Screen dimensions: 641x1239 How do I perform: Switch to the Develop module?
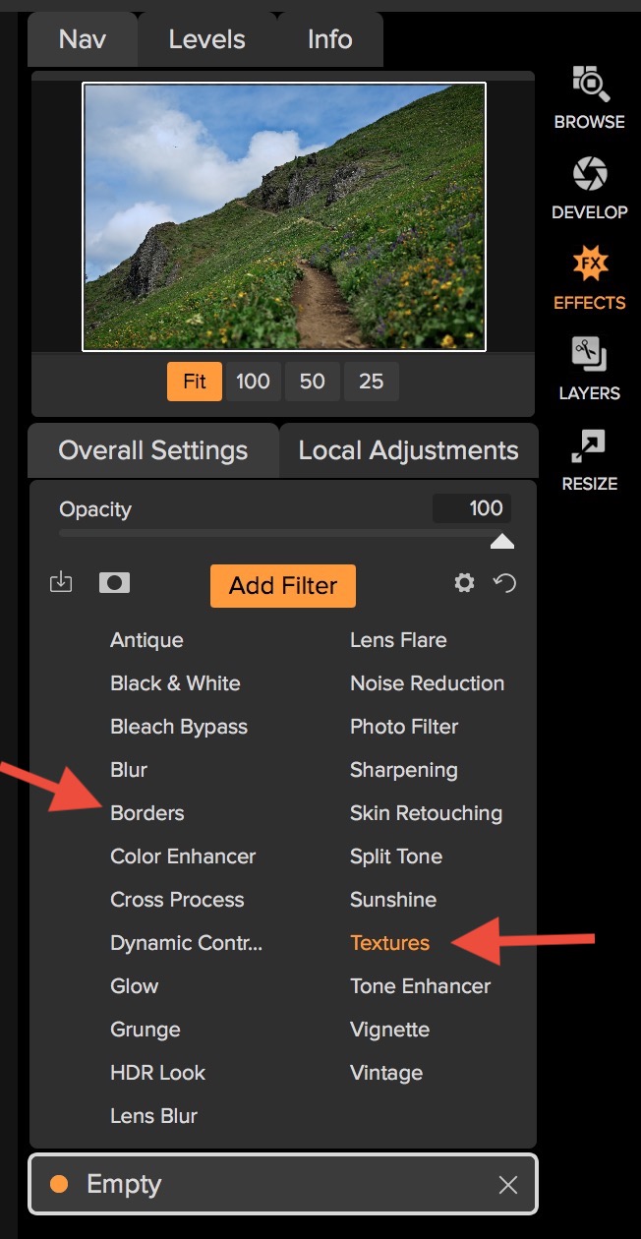[589, 188]
